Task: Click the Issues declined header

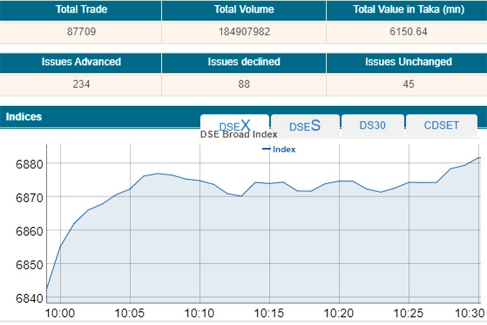Action: [243, 62]
